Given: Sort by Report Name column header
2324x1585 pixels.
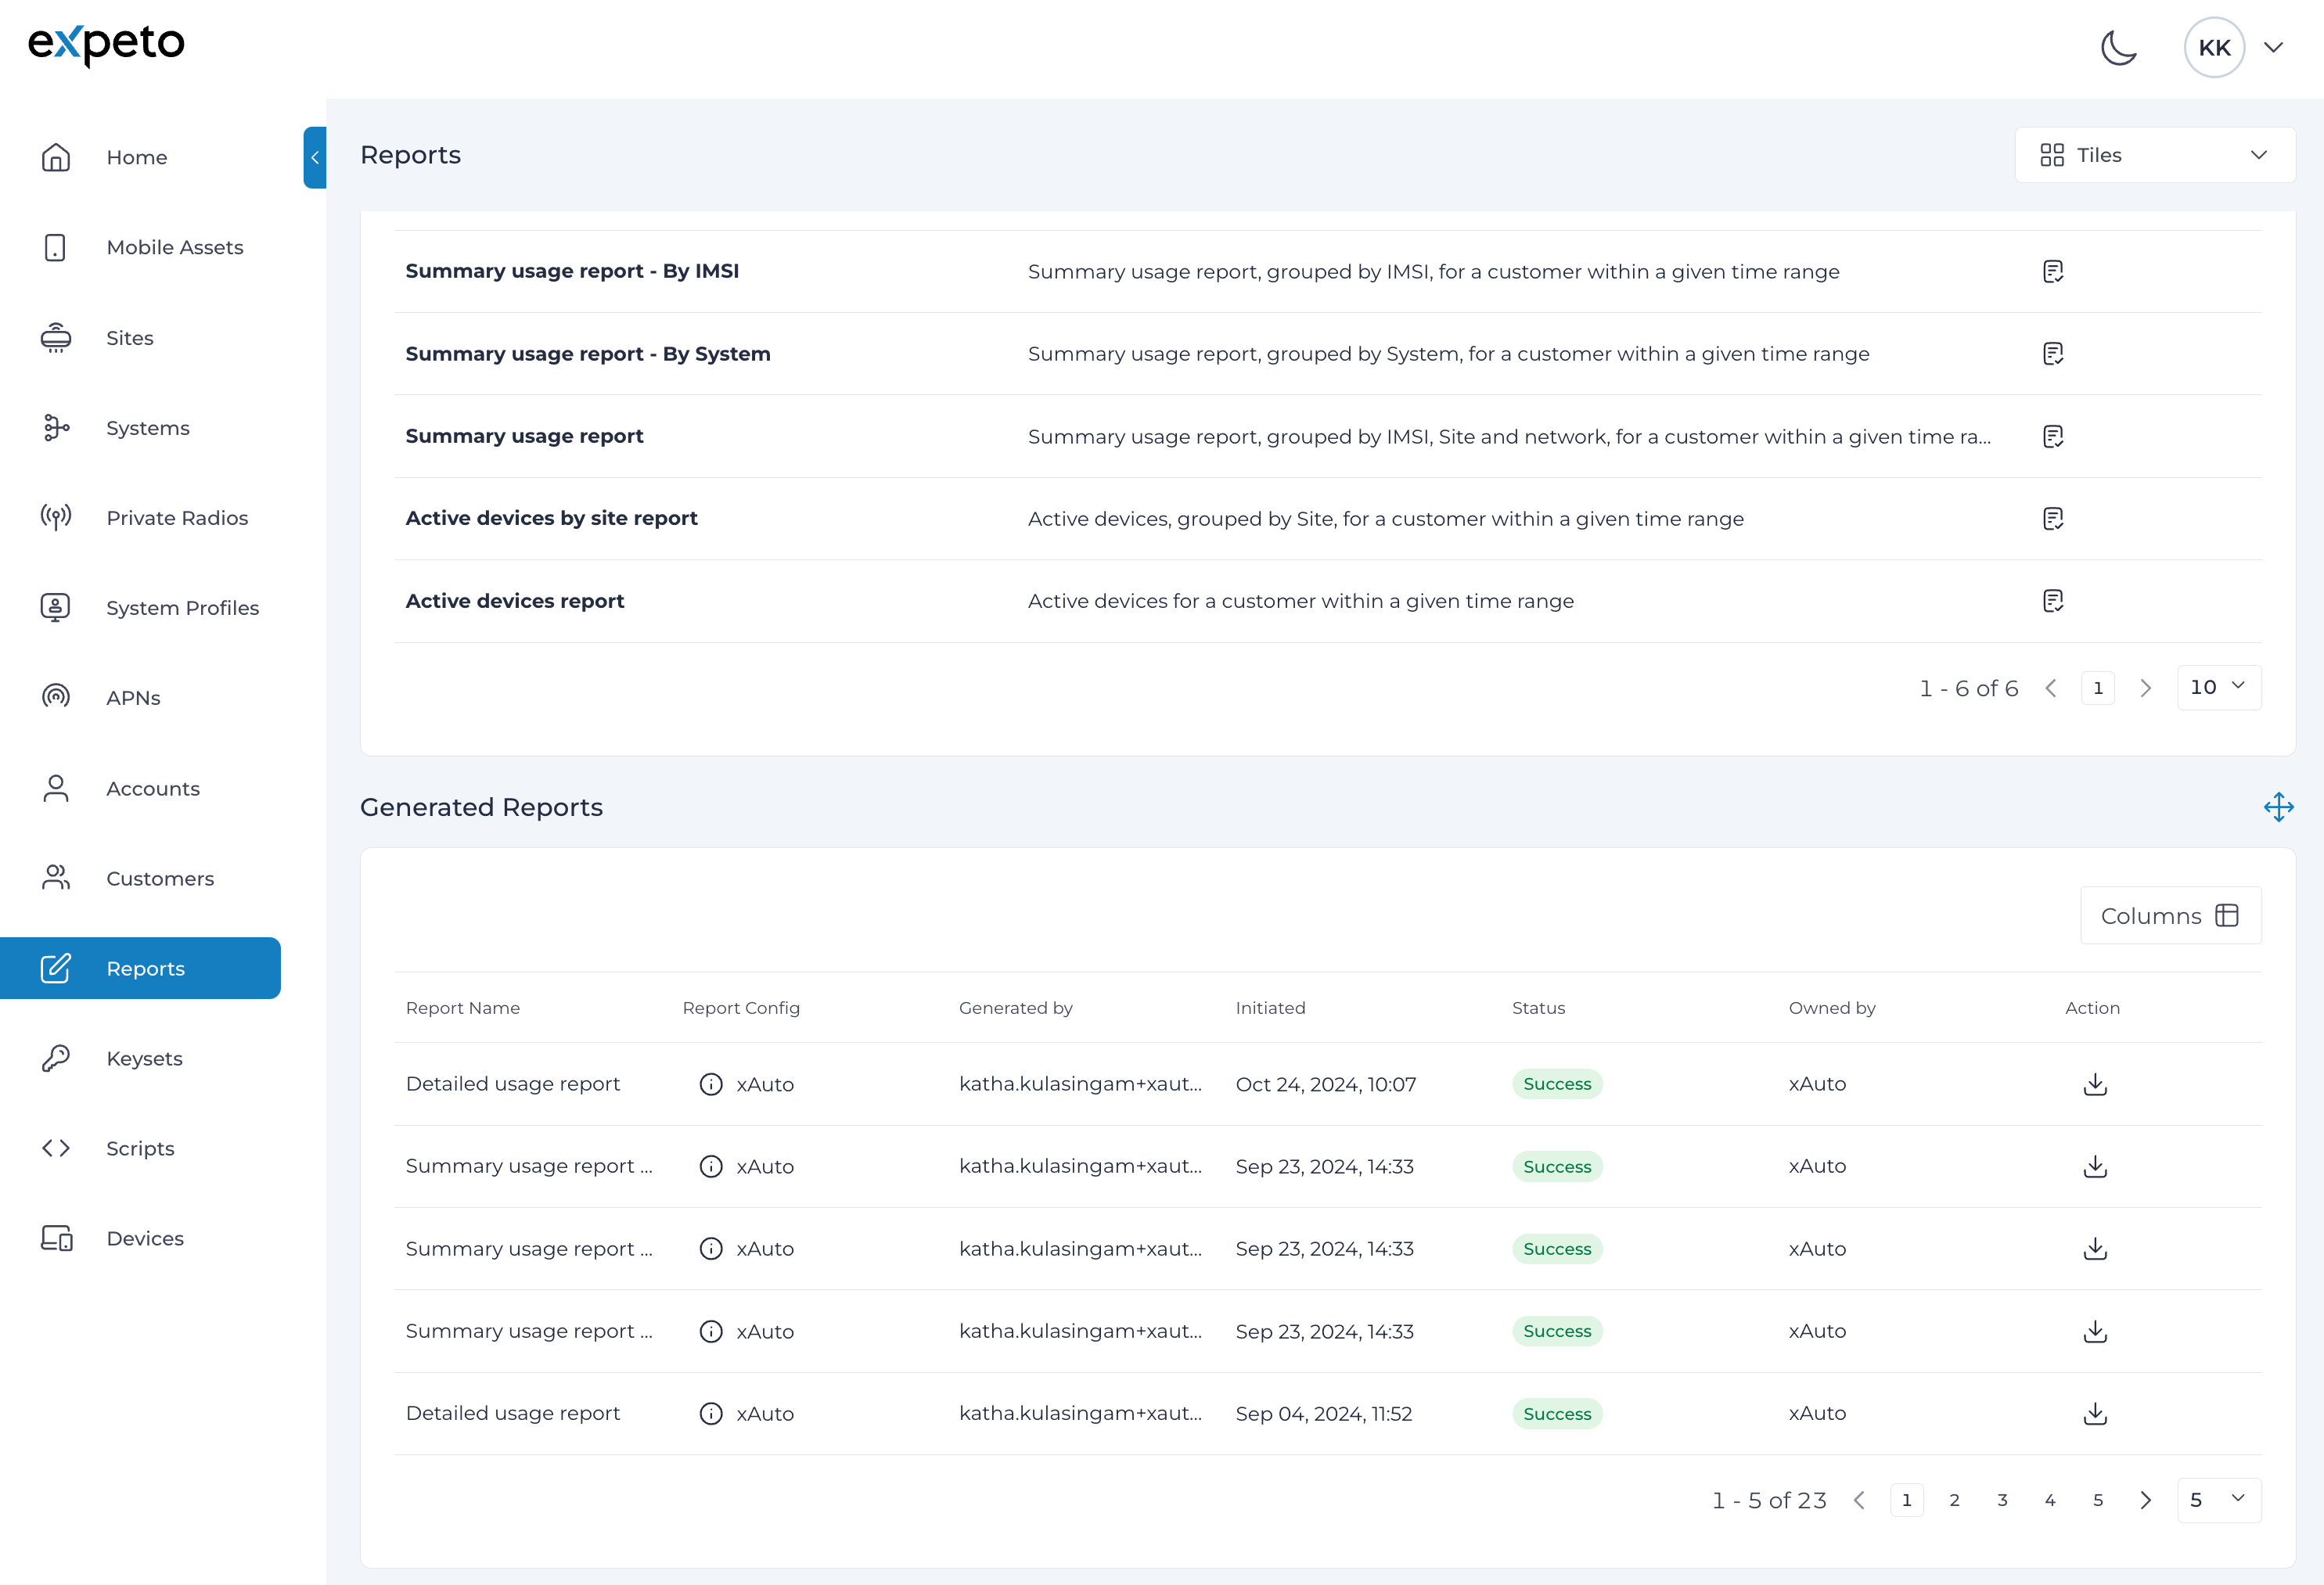Looking at the screenshot, I should (463, 1008).
